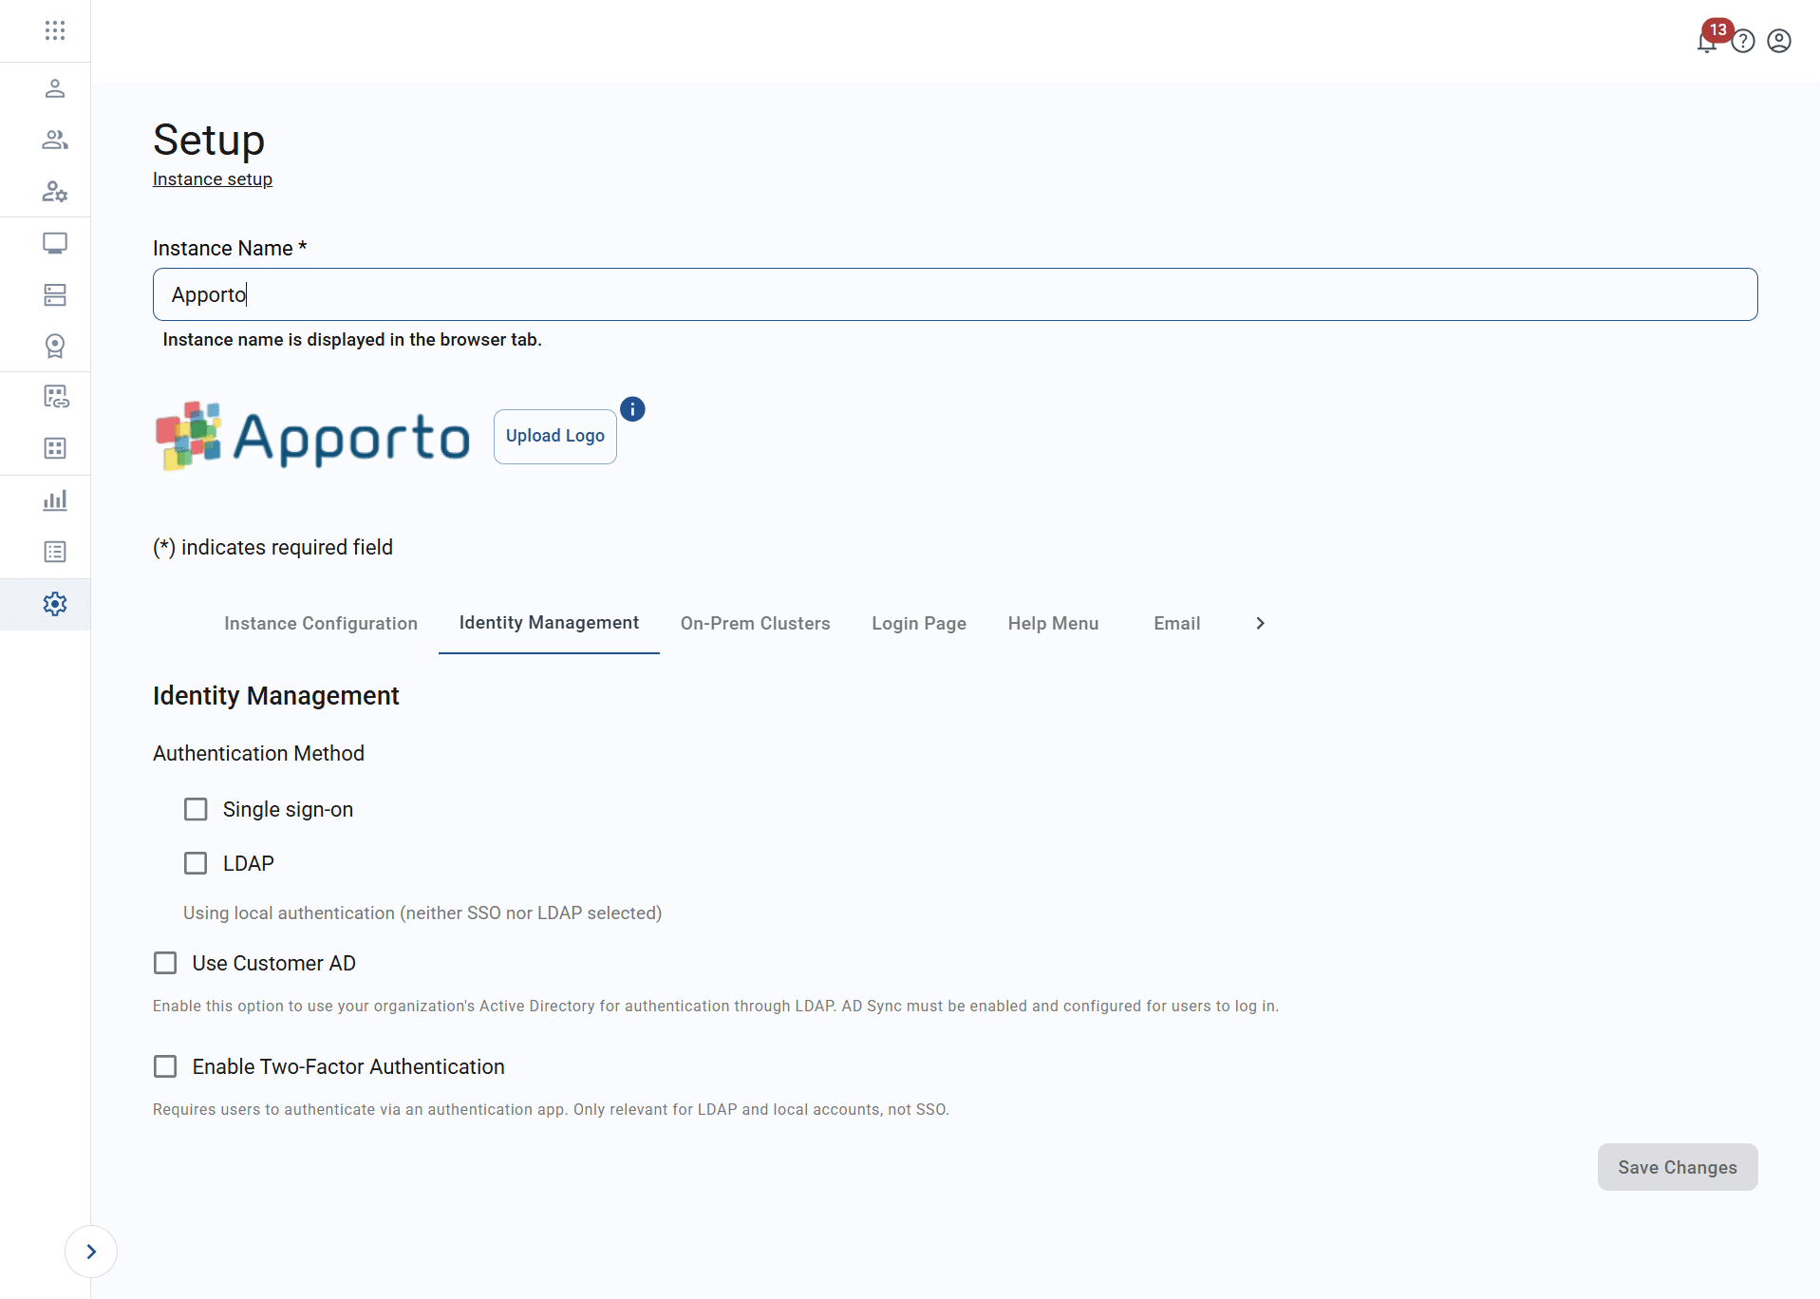Switch to the On-Prem Clusters tab
Viewport: 1820px width, 1299px height.
755,623
